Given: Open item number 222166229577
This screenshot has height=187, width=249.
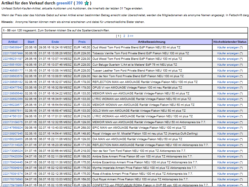Looking at the screenshot, I should [13, 105].
